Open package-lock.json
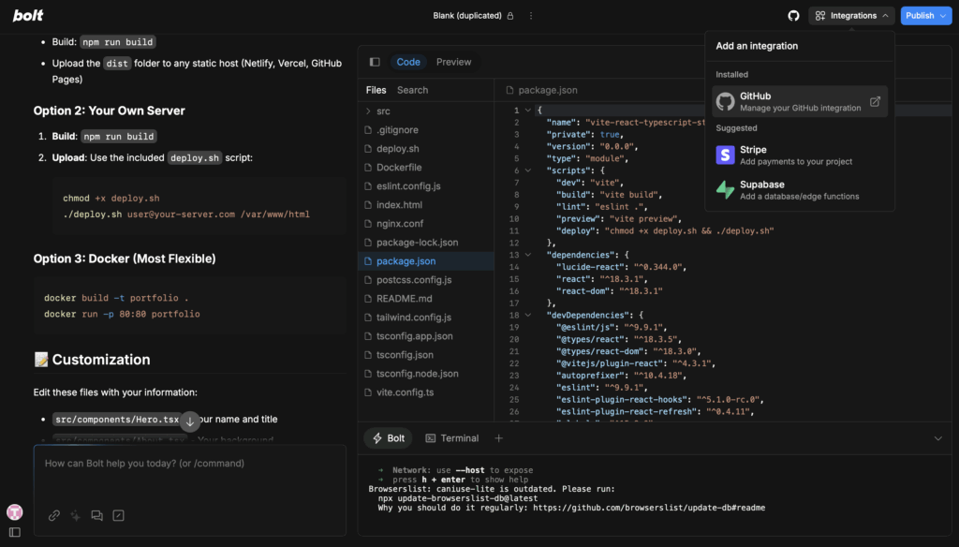 (426, 243)
